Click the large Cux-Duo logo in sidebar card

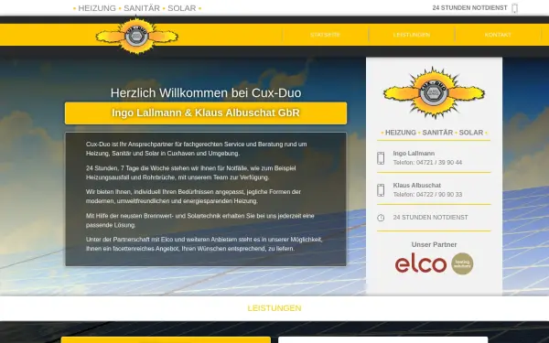tap(434, 92)
